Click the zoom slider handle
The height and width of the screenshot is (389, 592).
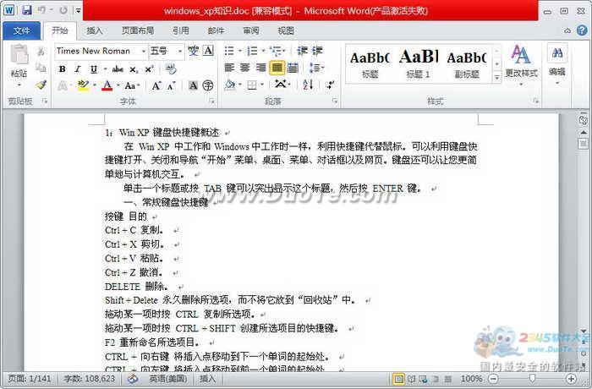click(x=532, y=378)
